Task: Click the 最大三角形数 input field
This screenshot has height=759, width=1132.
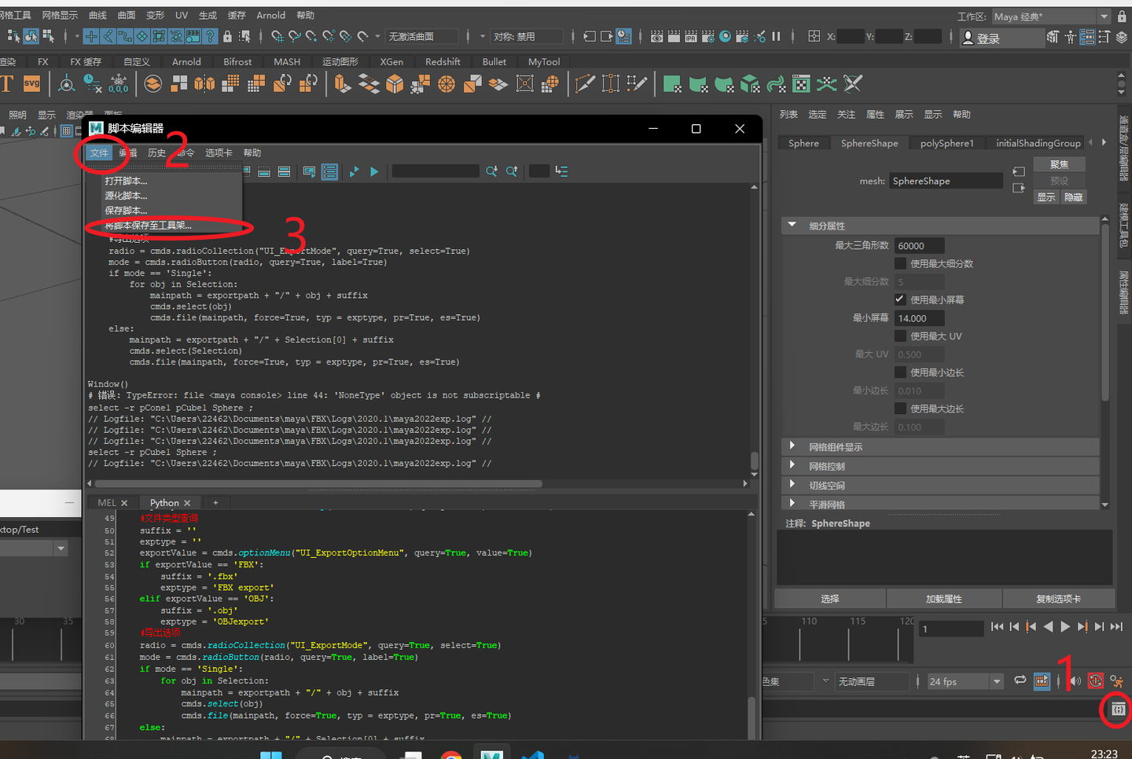Action: click(919, 246)
